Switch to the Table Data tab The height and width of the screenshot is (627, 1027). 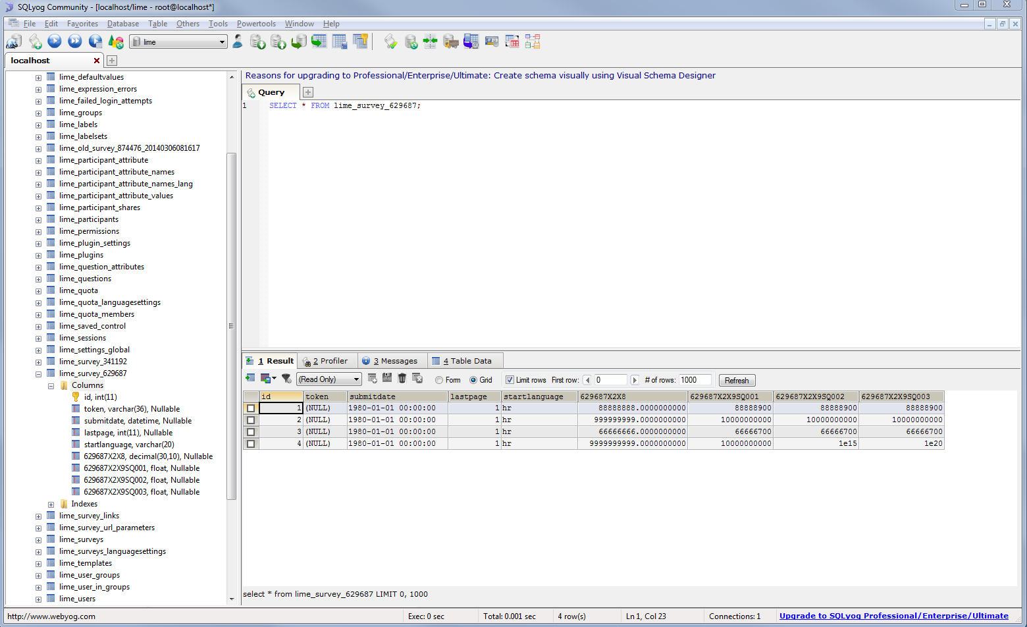[x=465, y=361]
